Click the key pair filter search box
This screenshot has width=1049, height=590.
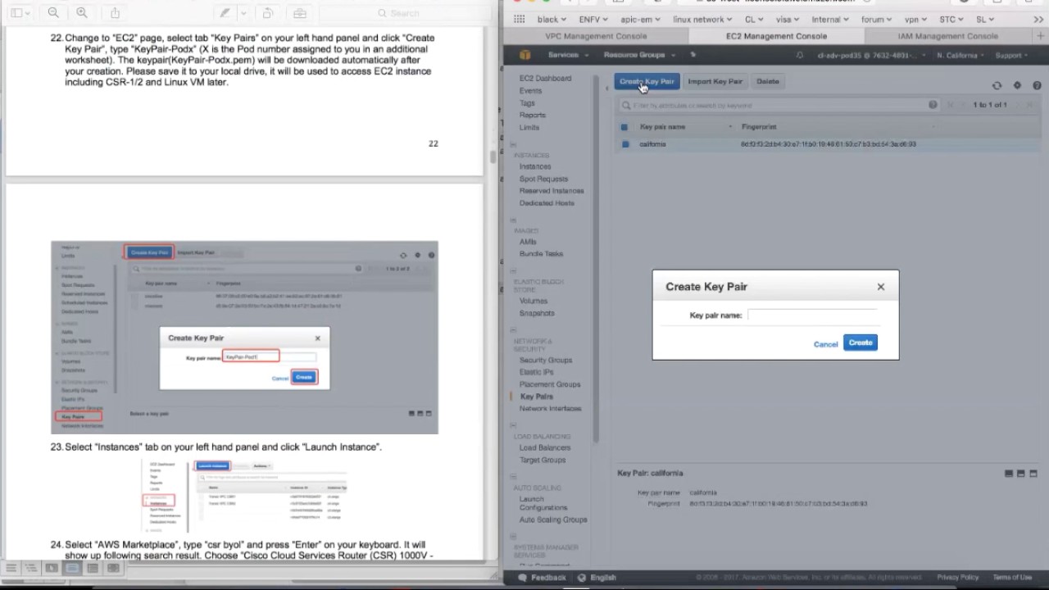[x=779, y=105]
